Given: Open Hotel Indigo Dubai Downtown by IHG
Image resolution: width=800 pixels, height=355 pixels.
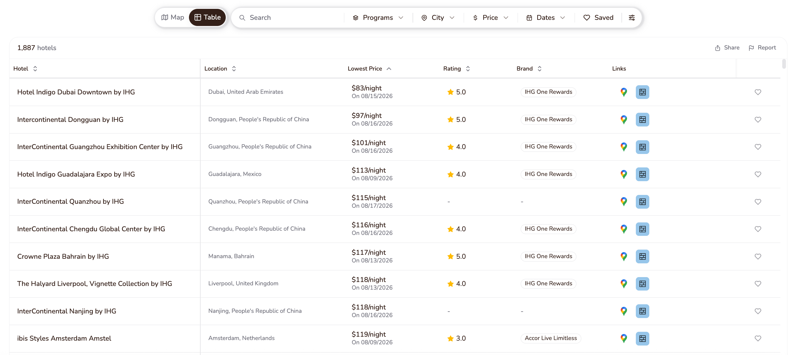Looking at the screenshot, I should click(x=76, y=92).
